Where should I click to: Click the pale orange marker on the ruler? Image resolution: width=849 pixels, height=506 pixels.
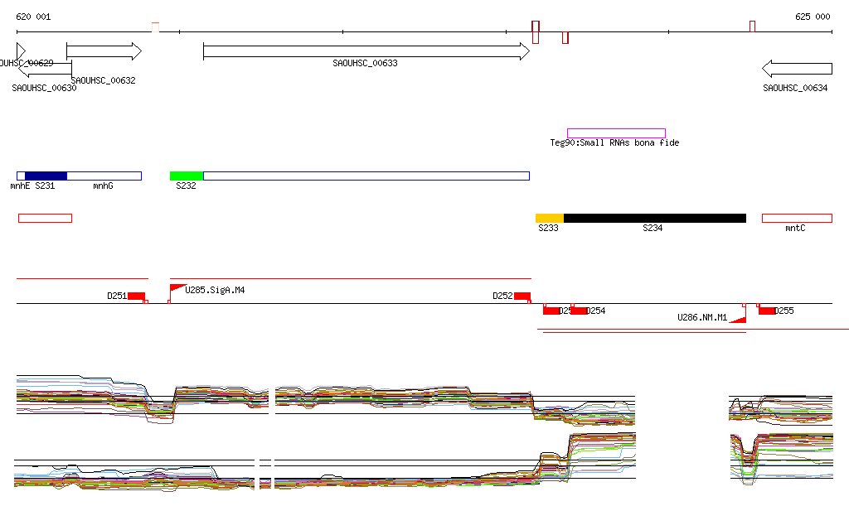coord(155,27)
